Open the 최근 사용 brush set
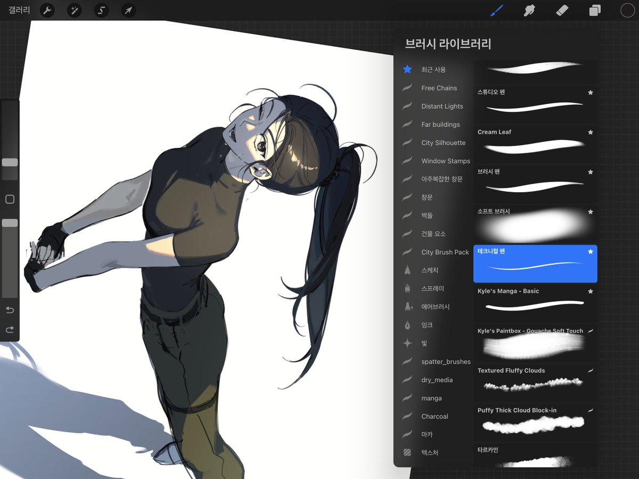The height and width of the screenshot is (479, 639). tap(433, 70)
